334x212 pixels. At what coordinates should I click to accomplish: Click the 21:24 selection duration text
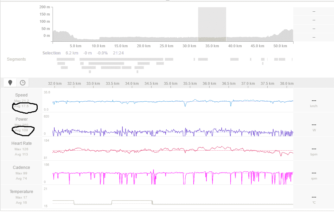[x=118, y=53]
